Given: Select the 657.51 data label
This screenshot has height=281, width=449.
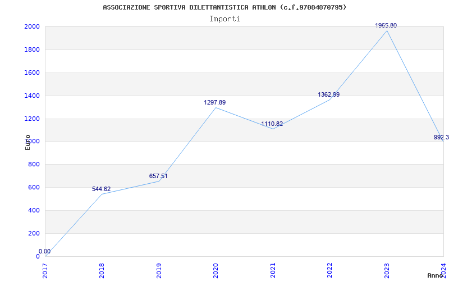Looking at the screenshot, I should coord(158,176).
